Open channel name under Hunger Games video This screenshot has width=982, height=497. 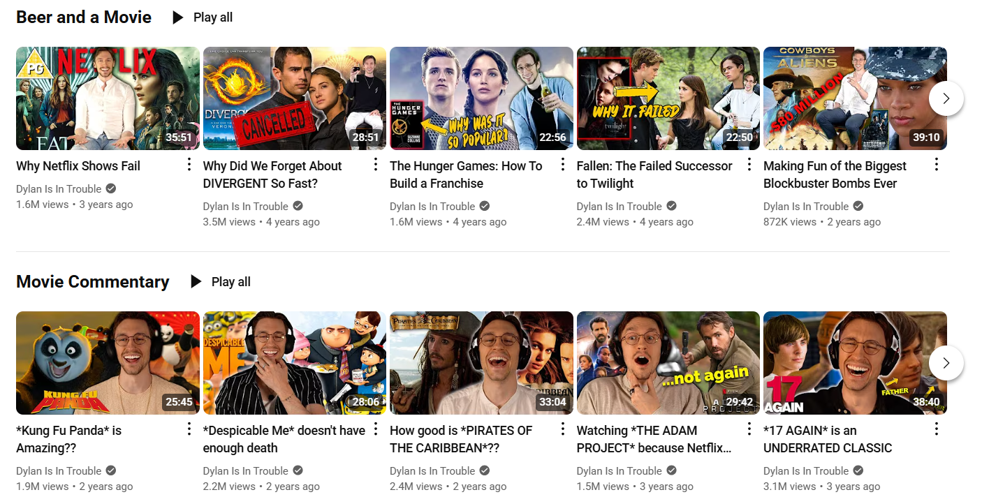click(432, 207)
